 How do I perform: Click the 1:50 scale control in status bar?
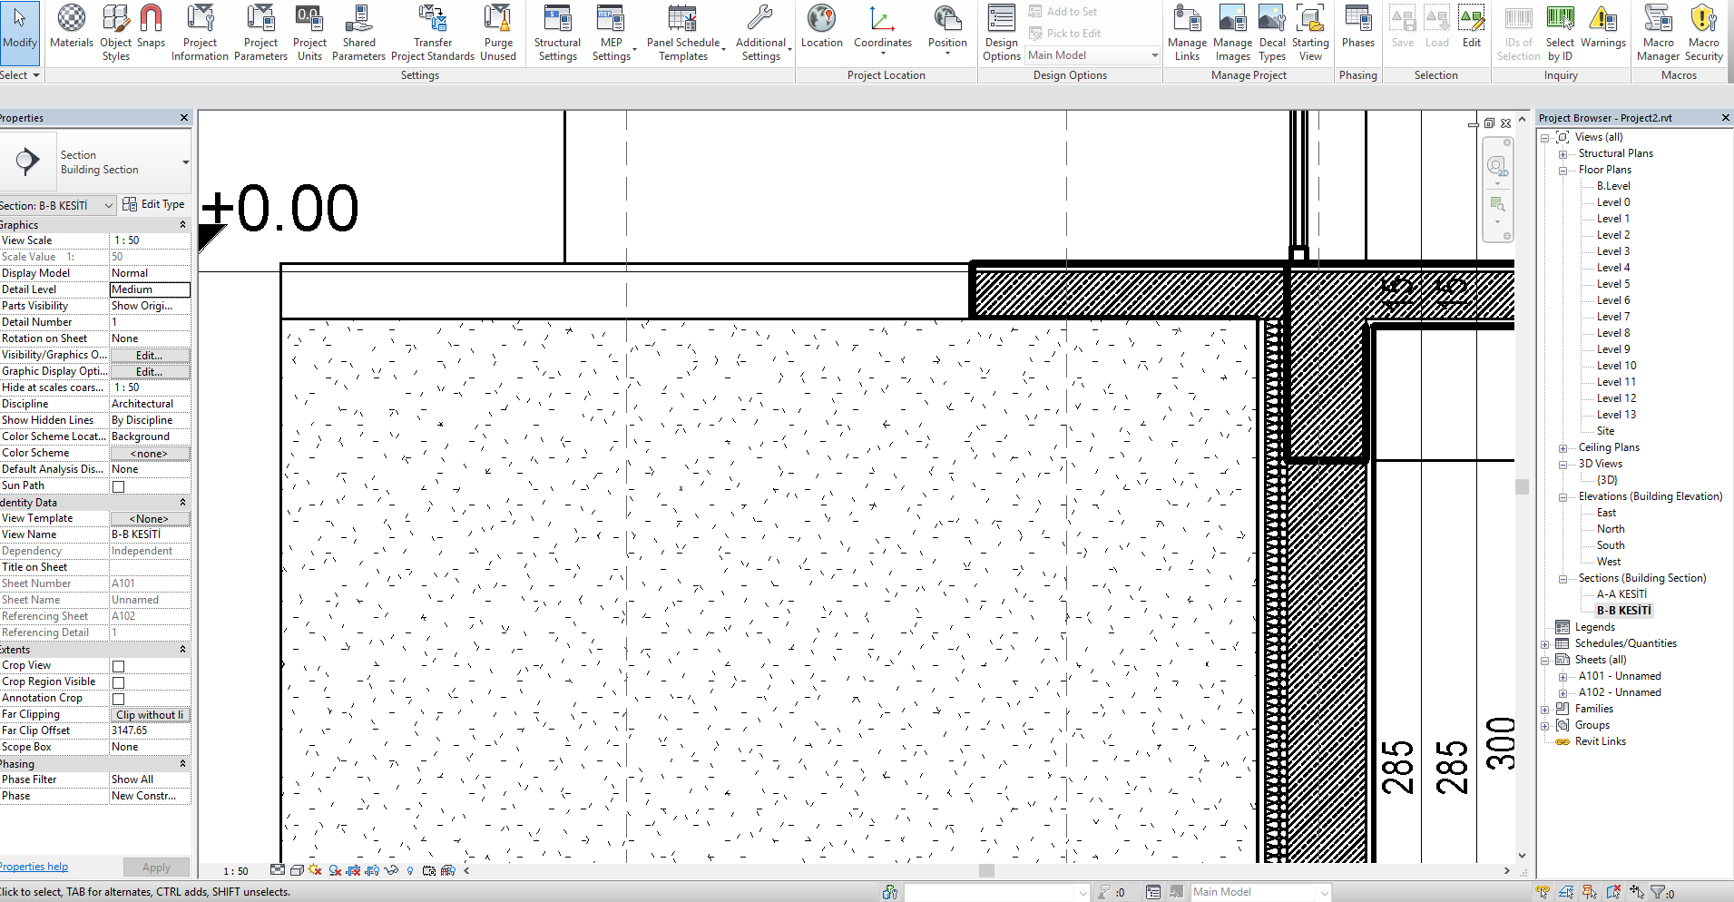[x=234, y=869]
